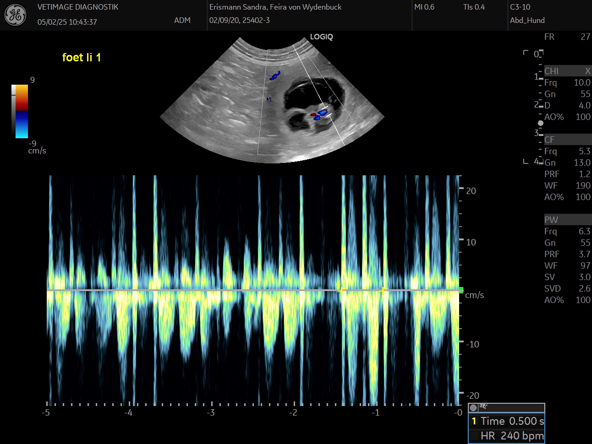The width and height of the screenshot is (592, 444).
Task: Click the Time 0.500 s measurement row
Action: [507, 421]
